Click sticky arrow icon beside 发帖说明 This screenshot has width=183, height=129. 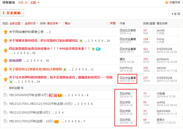coord(6,60)
